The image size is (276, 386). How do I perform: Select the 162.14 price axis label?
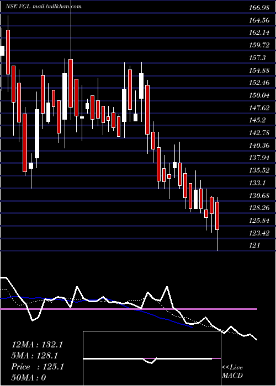259,33
